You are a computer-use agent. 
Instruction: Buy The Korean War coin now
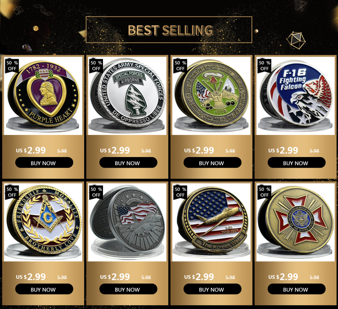(212, 289)
